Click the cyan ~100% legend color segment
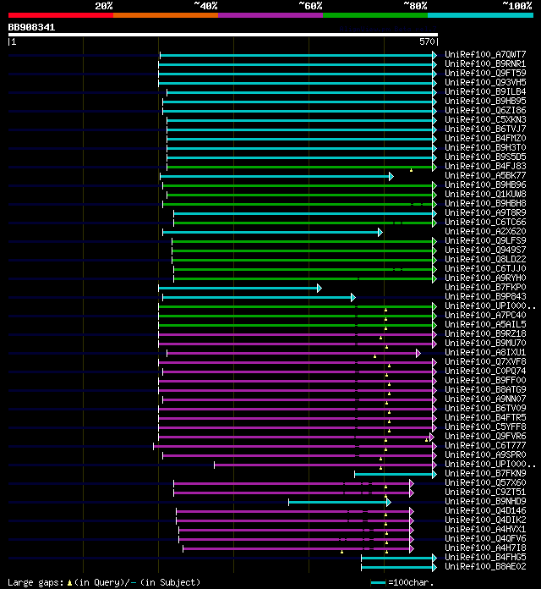Screen dimensions: 541x589 coord(480,15)
